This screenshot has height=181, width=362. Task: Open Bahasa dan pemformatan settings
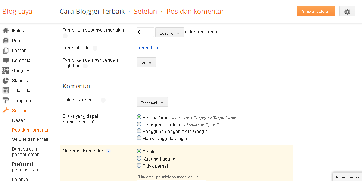[x=26, y=152]
